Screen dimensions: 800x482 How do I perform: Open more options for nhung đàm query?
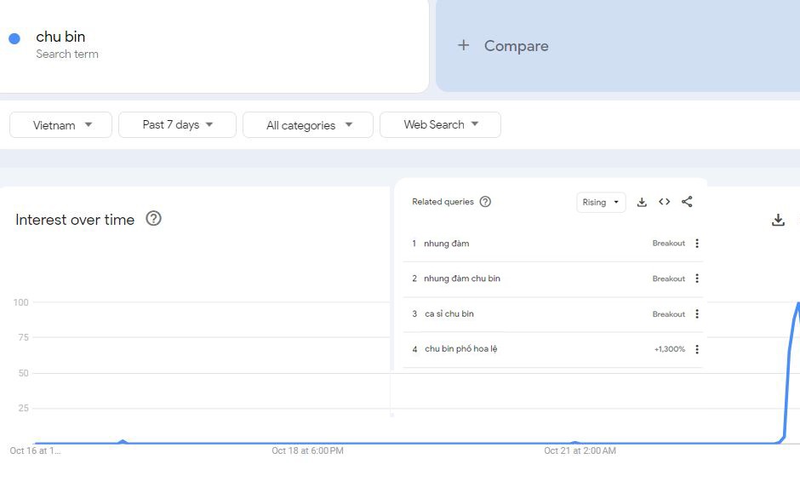pyautogui.click(x=697, y=244)
